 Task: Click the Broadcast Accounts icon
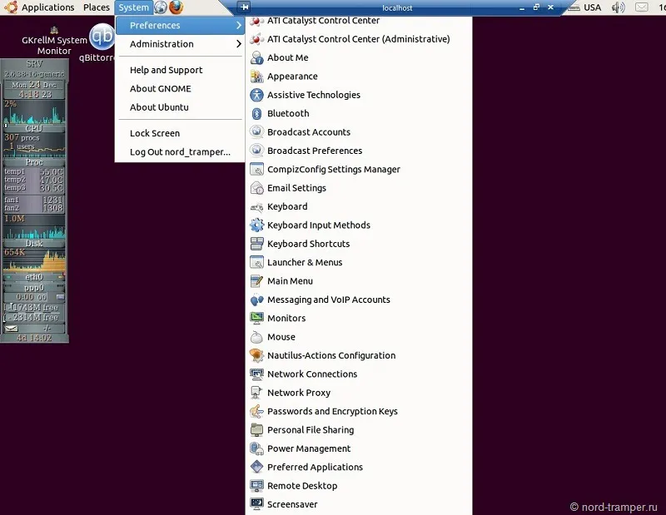(x=256, y=132)
